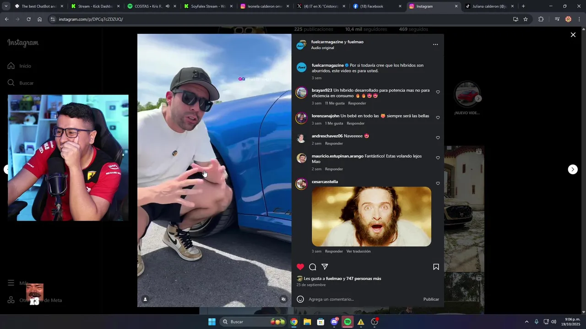
Task: Reply to andreschavez06's comment
Action: (334, 143)
